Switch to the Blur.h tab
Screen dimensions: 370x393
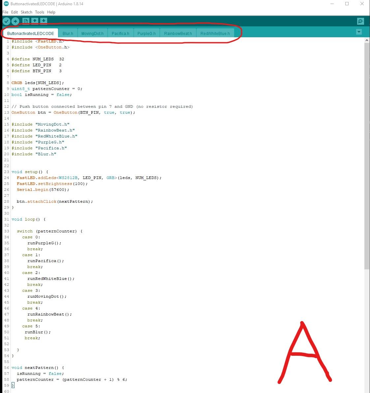68,33
